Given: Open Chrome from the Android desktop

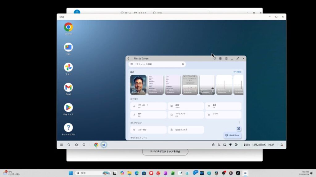Looking at the screenshot, I should tap(68, 27).
